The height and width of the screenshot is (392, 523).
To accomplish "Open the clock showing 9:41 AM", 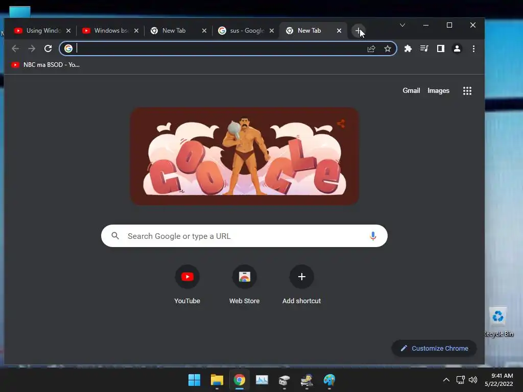I will coord(499,380).
